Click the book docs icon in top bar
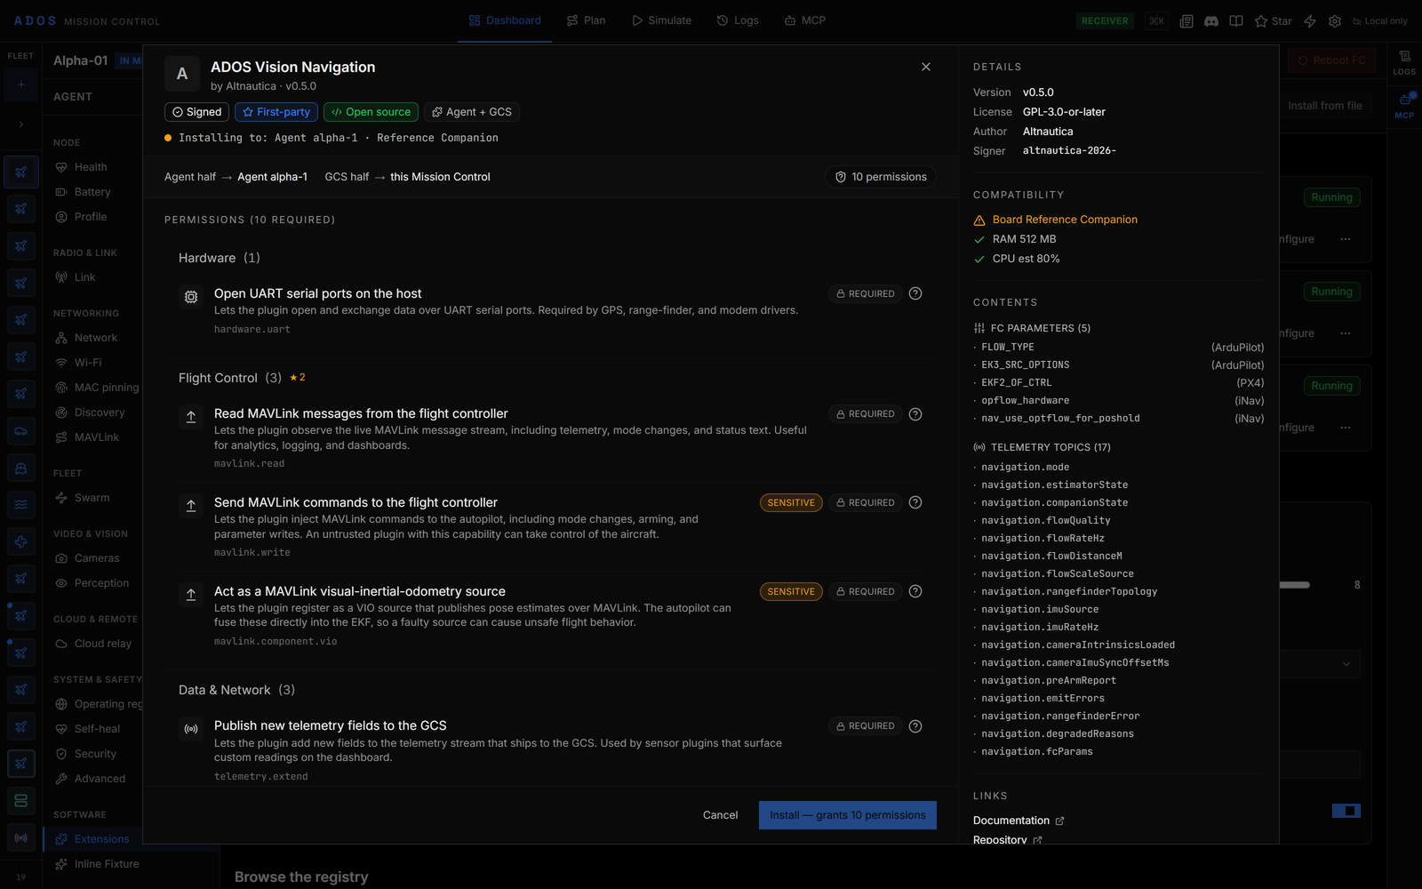1422x889 pixels. point(1236,21)
